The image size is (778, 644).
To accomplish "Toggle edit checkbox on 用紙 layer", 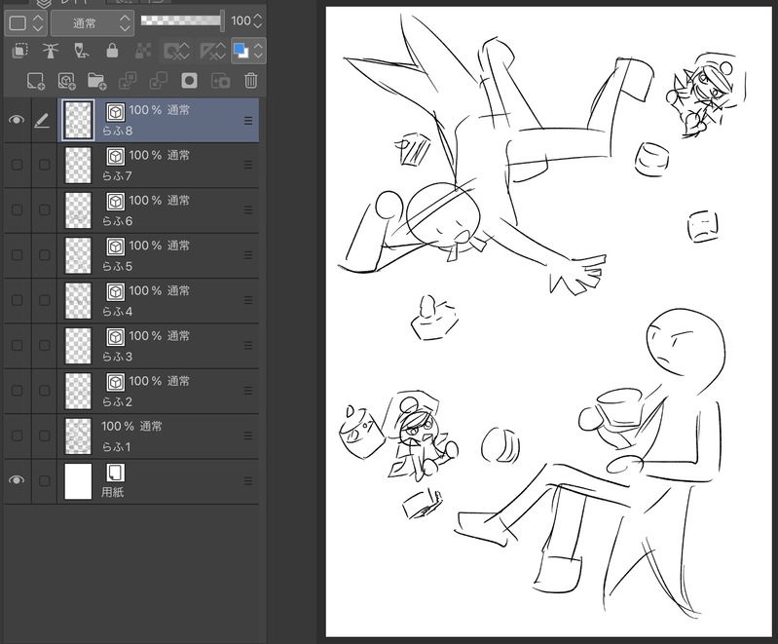I will 45,481.
